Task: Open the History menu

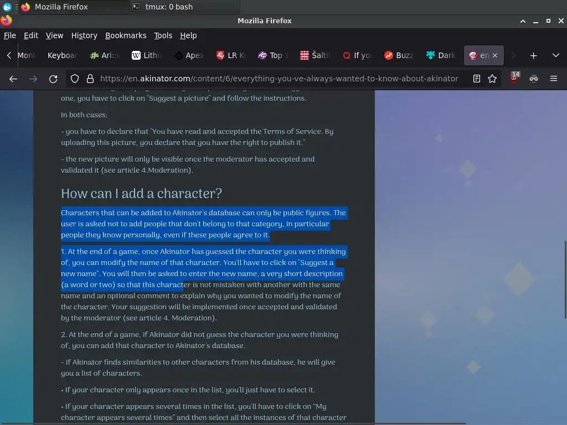Action: [x=84, y=36]
